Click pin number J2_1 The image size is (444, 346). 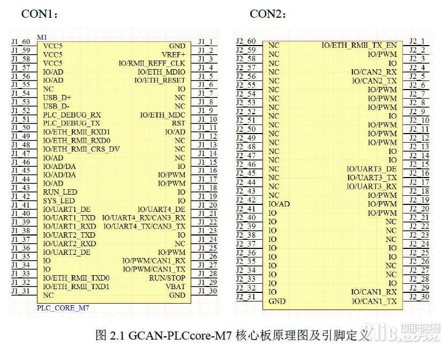417,41
